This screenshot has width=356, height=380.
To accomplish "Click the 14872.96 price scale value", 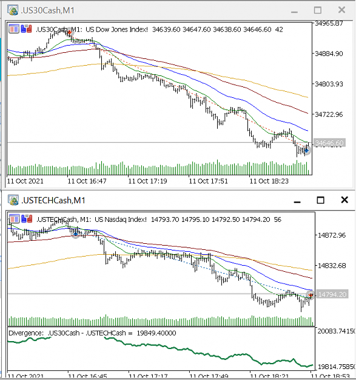I will [332, 235].
